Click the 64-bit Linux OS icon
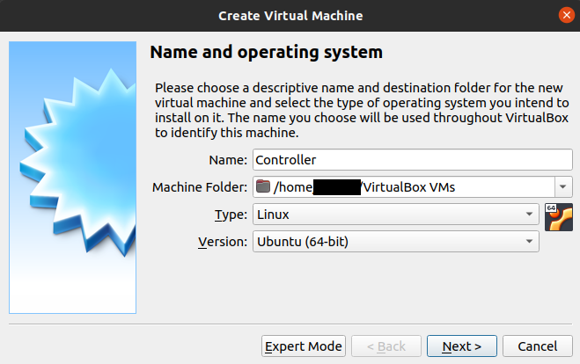The width and height of the screenshot is (580, 364). [x=558, y=215]
